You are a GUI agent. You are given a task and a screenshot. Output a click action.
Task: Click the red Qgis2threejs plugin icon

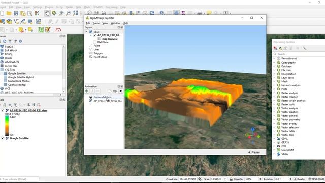tap(58, 30)
